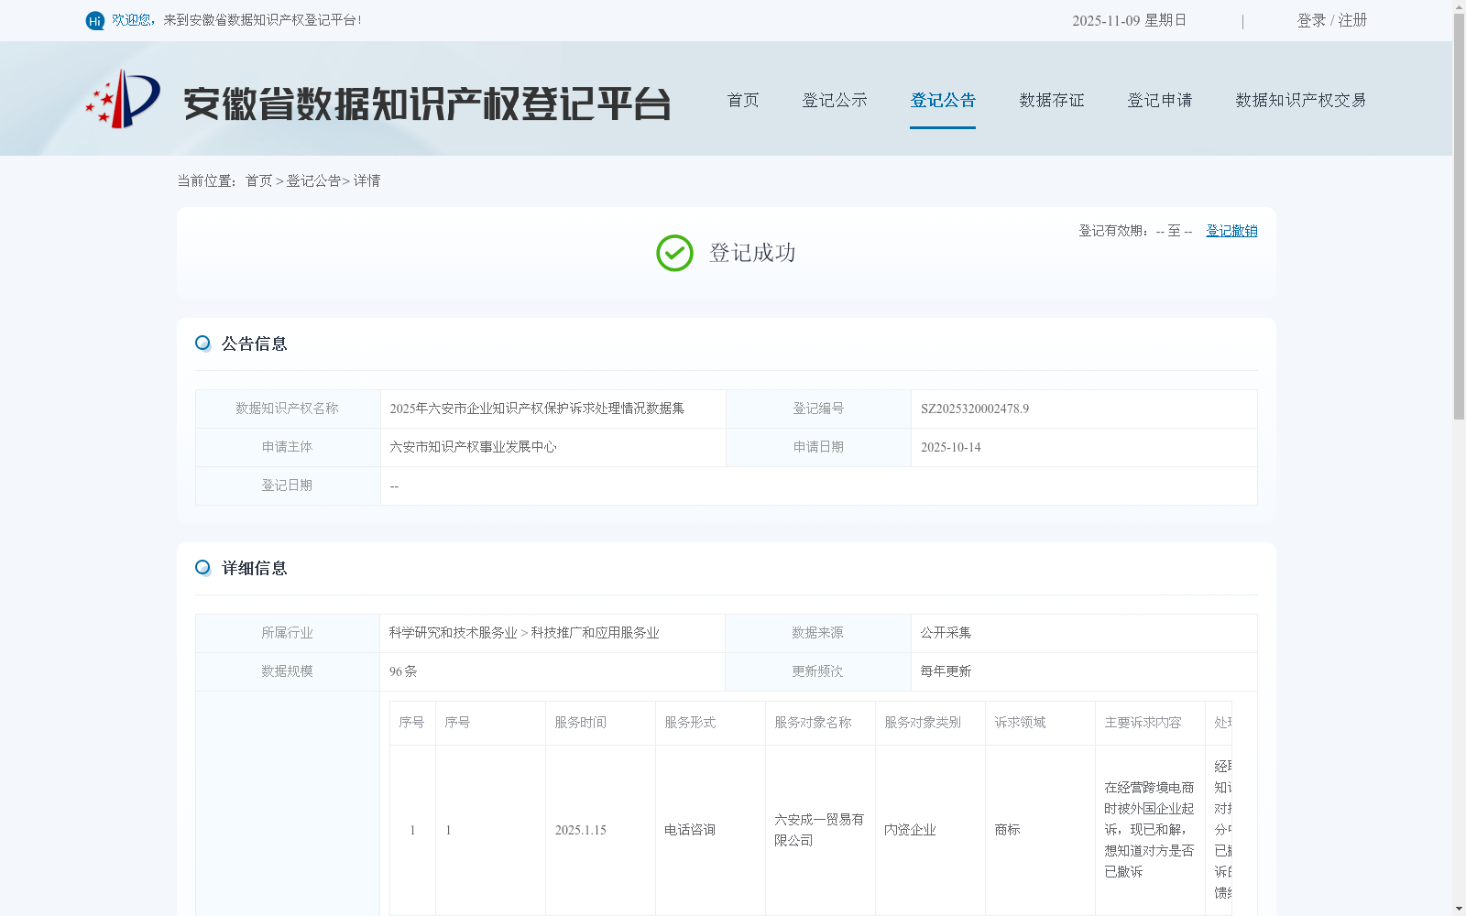Open the 数据存证 navigation tab
This screenshot has width=1466, height=916.
click(x=1052, y=100)
